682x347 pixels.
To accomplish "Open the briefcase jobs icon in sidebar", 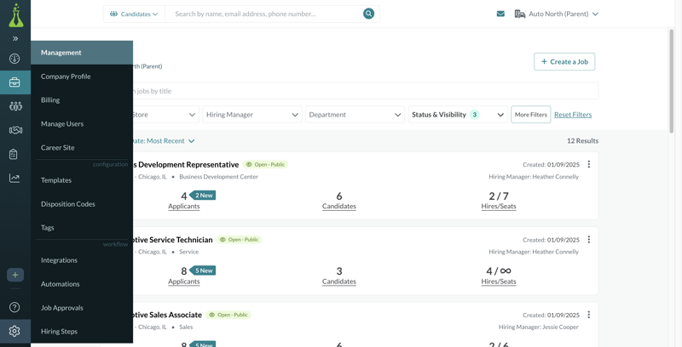I will point(15,82).
